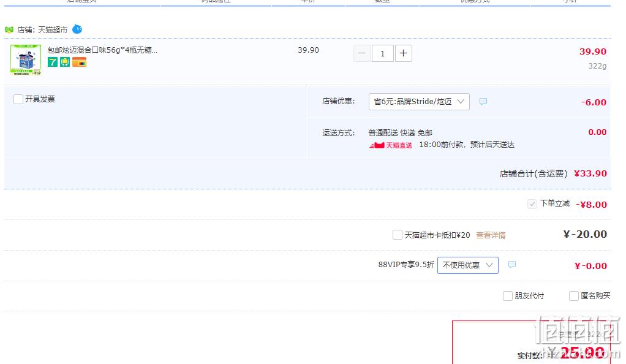Click shop name 天猫超市 text

point(53,30)
